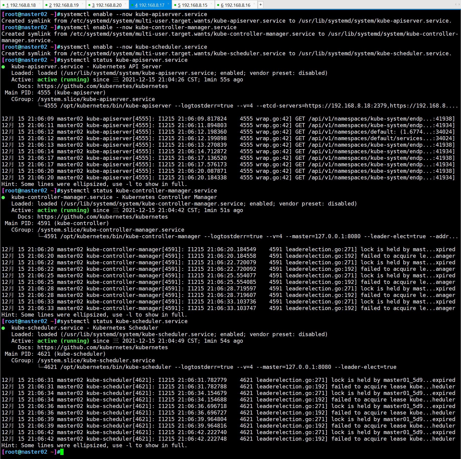Click scheduler log line at 21:06:31.782779

click(x=228, y=380)
